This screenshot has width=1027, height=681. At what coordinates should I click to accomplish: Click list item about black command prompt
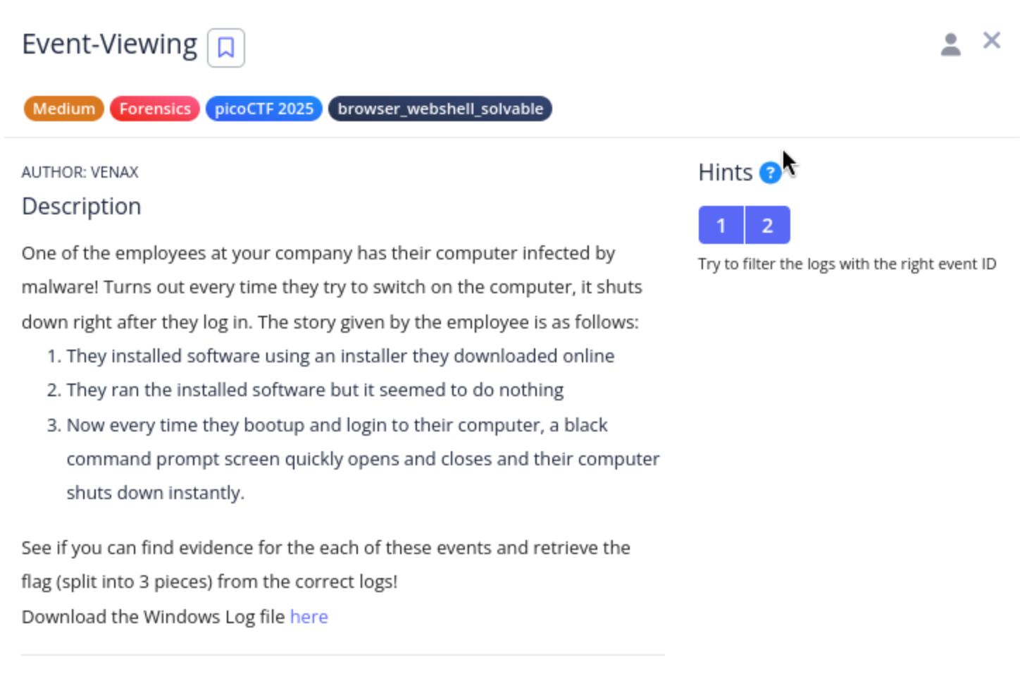click(363, 459)
